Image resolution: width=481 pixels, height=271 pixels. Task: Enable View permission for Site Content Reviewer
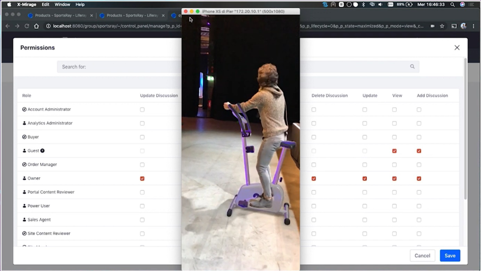tap(394, 234)
